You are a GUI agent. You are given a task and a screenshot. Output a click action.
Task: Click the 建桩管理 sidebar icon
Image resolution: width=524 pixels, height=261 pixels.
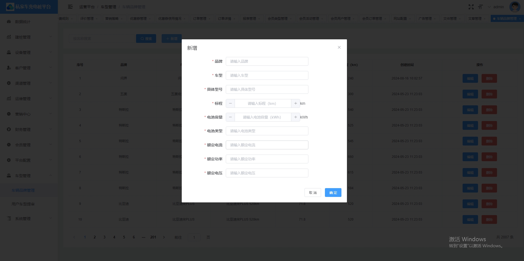(9, 37)
